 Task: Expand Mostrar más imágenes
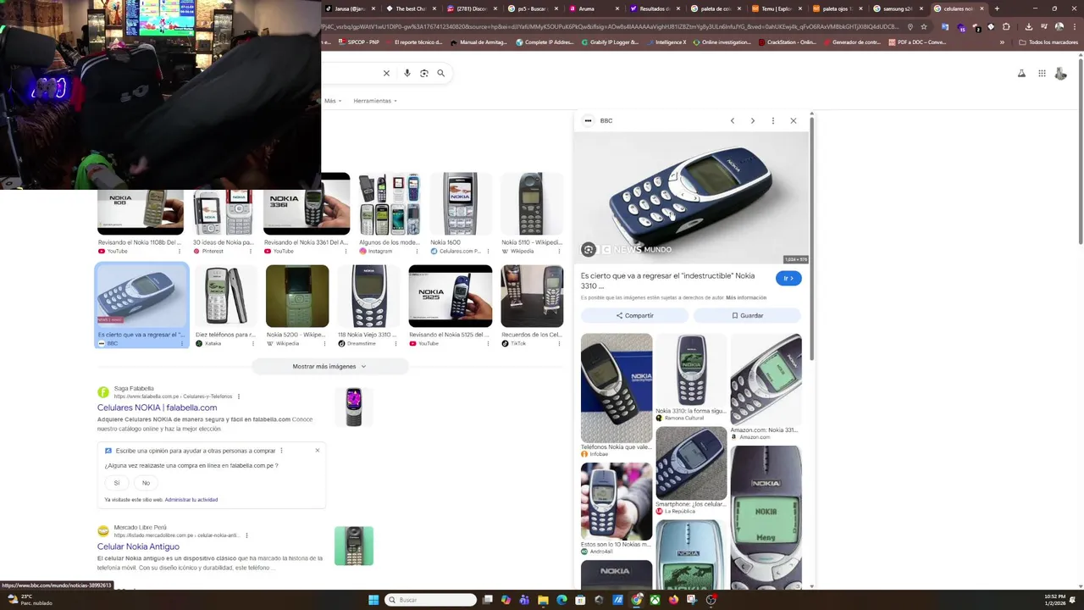pyautogui.click(x=329, y=367)
